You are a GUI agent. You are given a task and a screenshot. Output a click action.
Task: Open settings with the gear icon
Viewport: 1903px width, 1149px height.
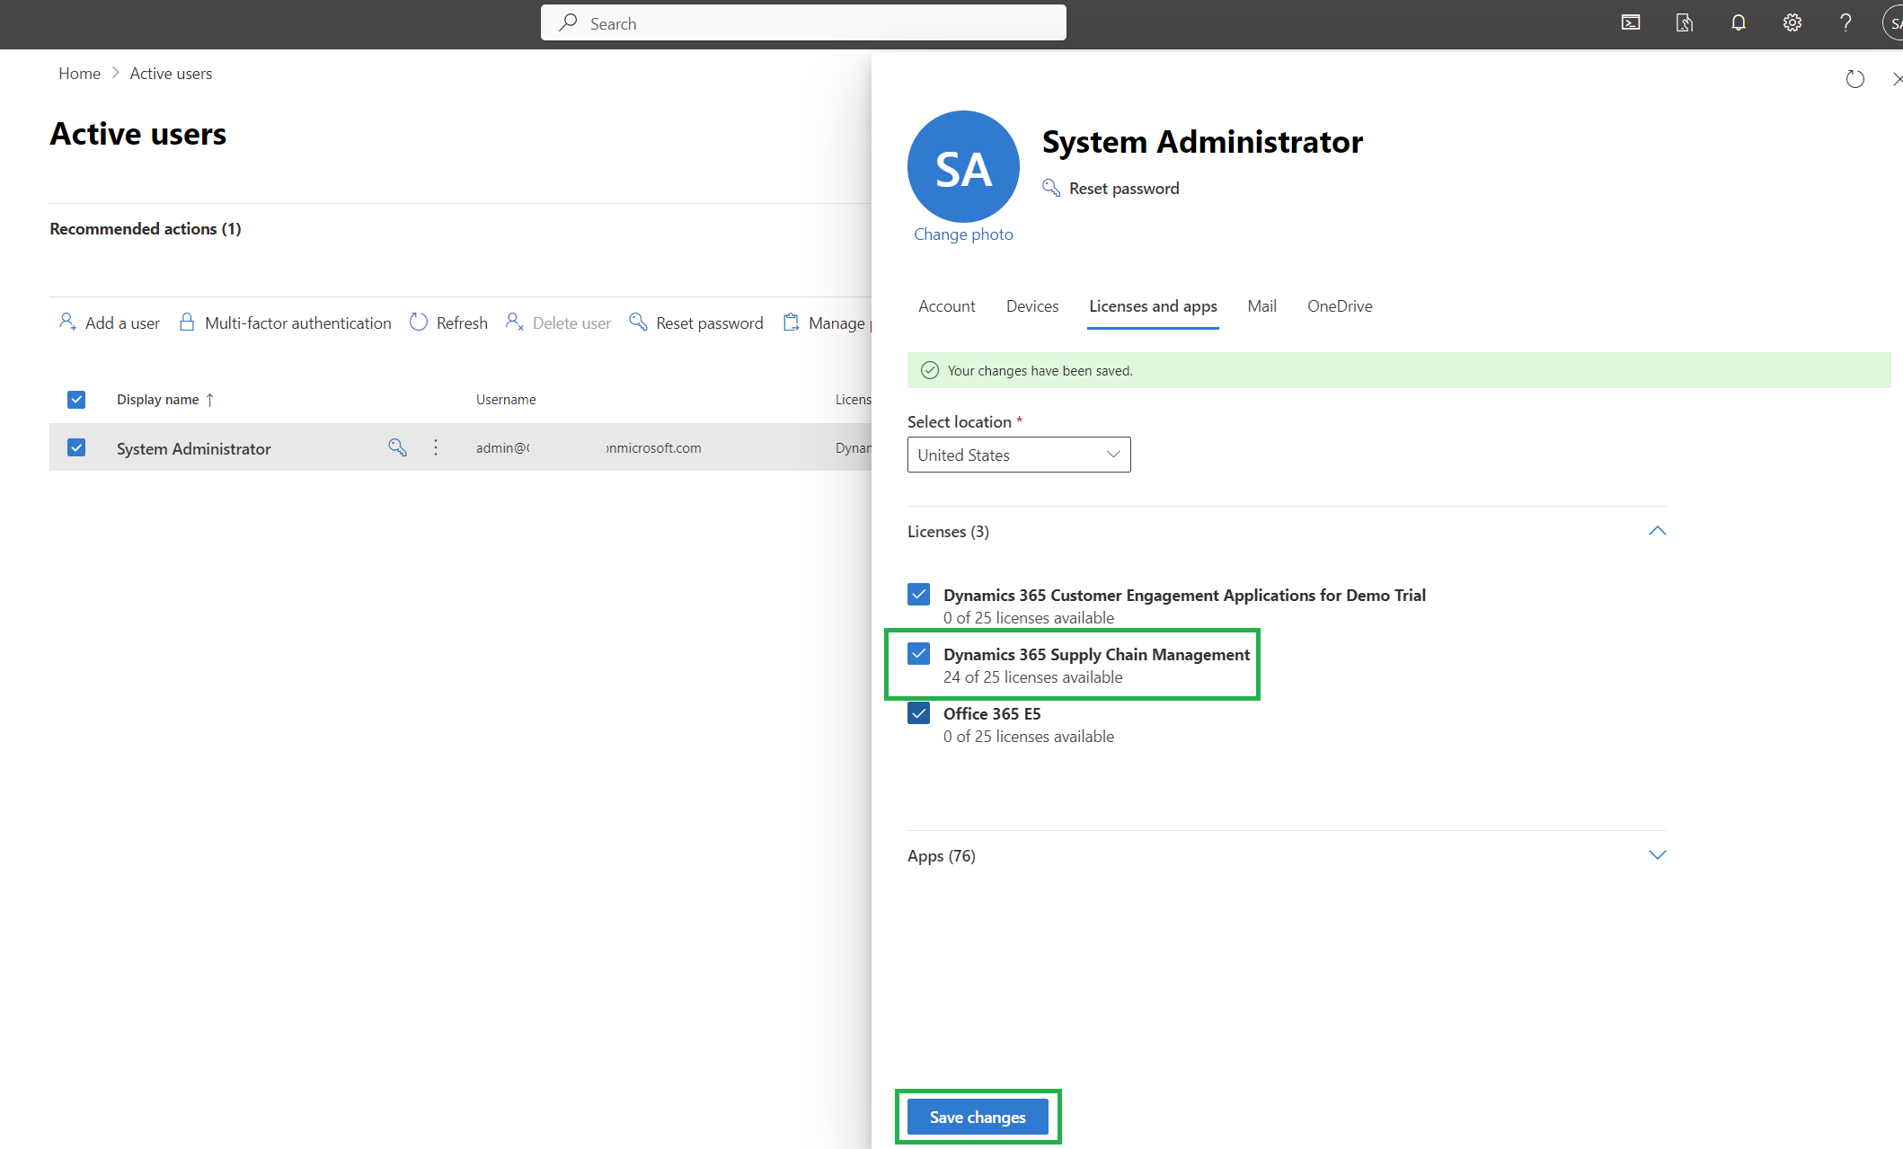pyautogui.click(x=1792, y=22)
